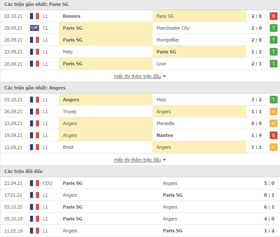
Task: Select the head-to-head matches header
Action: coord(23,171)
